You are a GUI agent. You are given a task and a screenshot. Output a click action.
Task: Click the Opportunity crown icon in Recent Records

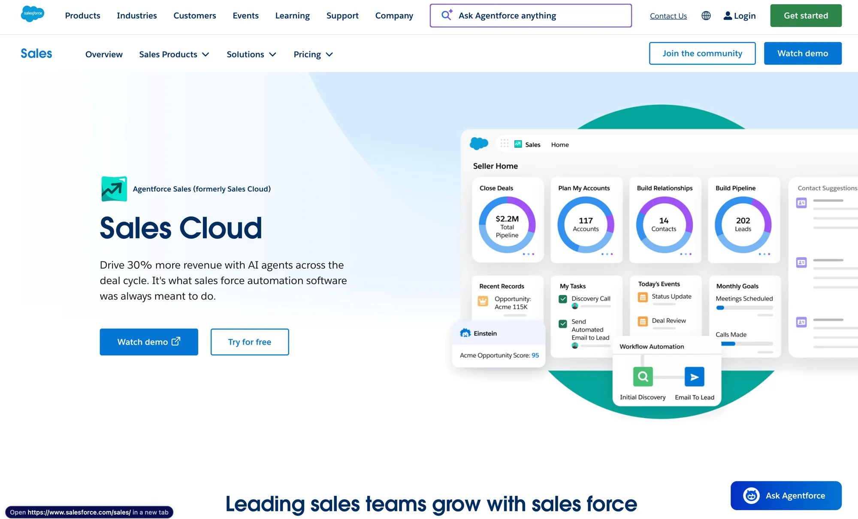tap(483, 301)
